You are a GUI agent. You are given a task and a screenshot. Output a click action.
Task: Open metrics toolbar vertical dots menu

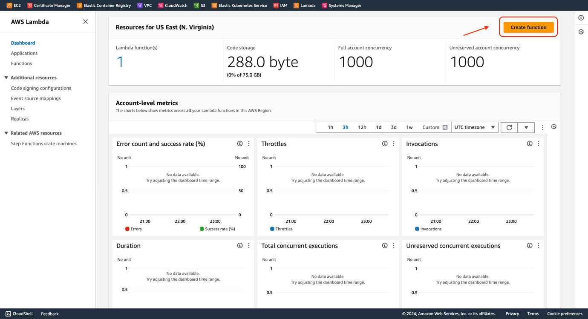point(542,127)
